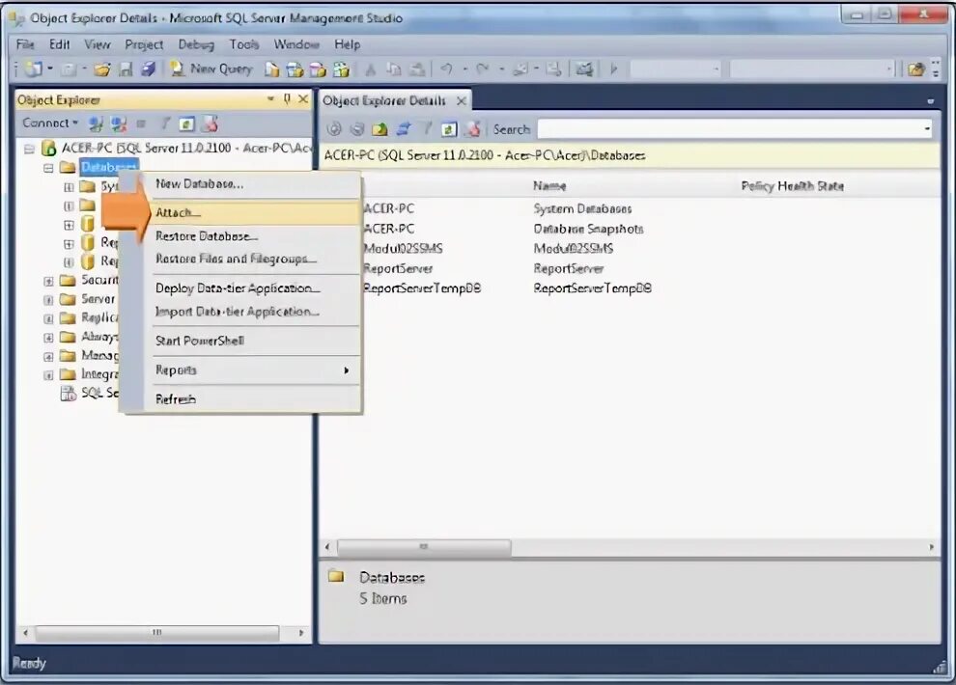Viewport: 956px width, 685px height.
Task: Click the Search input field
Action: click(729, 129)
